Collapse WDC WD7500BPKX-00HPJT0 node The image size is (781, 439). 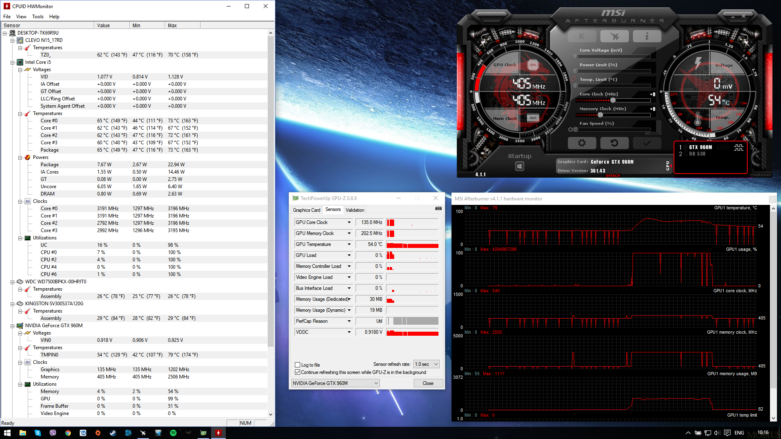point(13,282)
